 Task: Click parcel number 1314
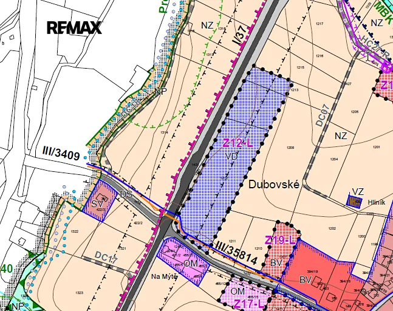tap(165, 132)
